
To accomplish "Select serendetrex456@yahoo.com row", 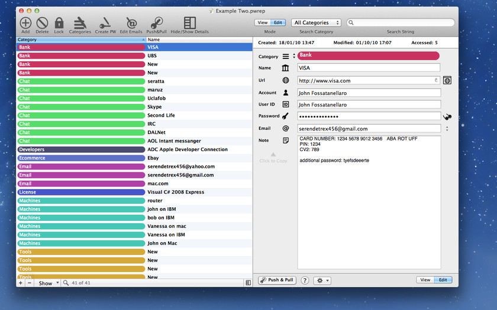I will pos(134,167).
